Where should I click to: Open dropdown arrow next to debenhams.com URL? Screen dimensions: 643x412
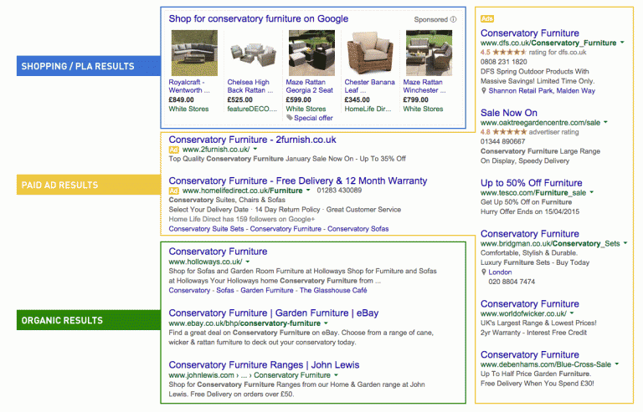(x=617, y=364)
